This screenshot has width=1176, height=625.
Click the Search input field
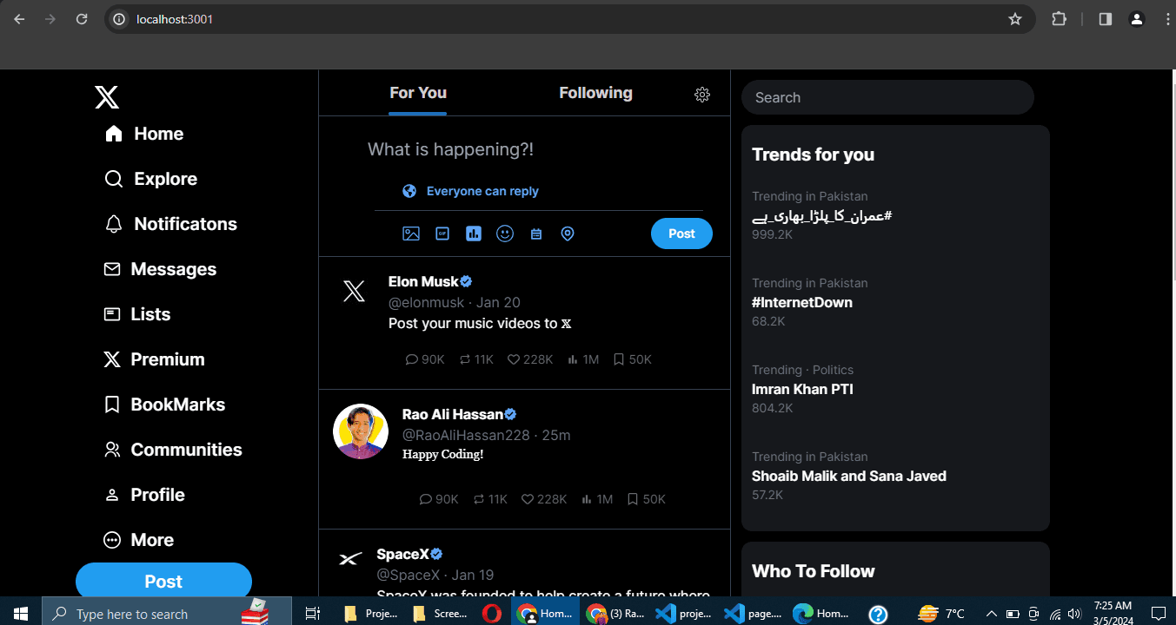[887, 97]
